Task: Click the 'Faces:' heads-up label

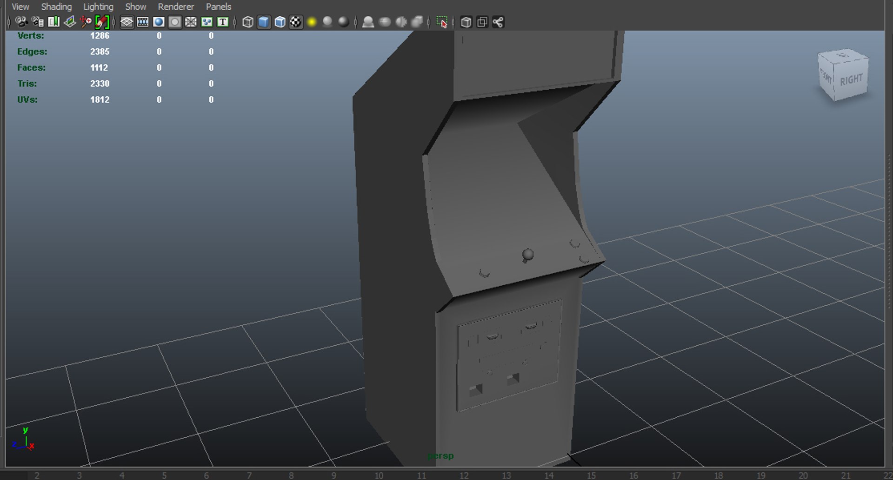Action: (31, 67)
